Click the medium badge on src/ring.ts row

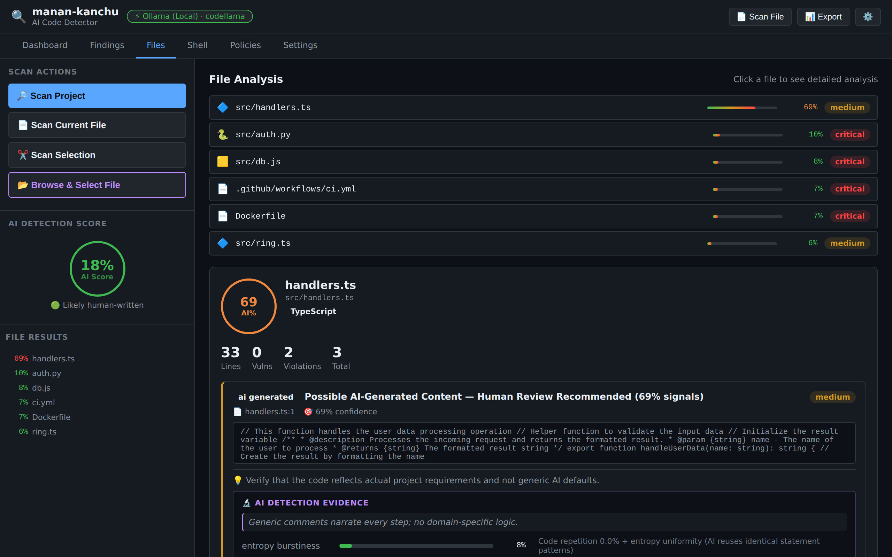coord(847,243)
